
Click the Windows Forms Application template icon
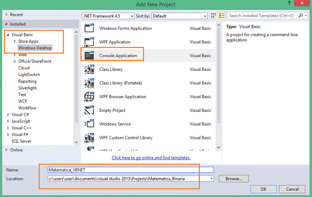point(89,28)
